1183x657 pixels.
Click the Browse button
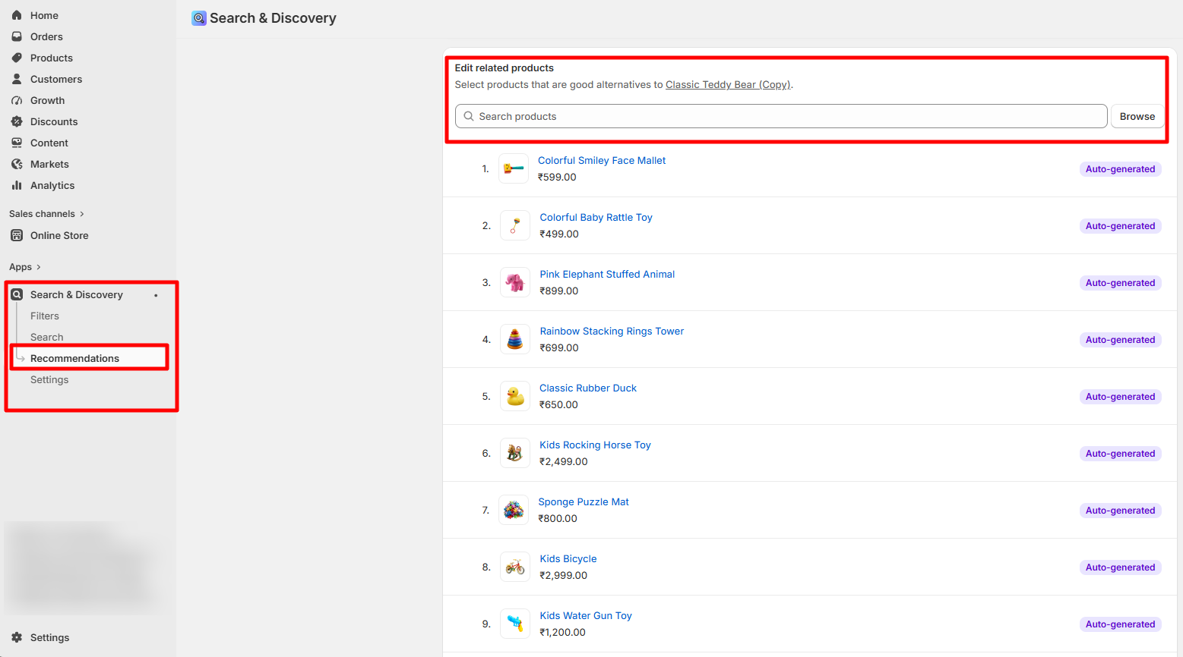pos(1137,116)
